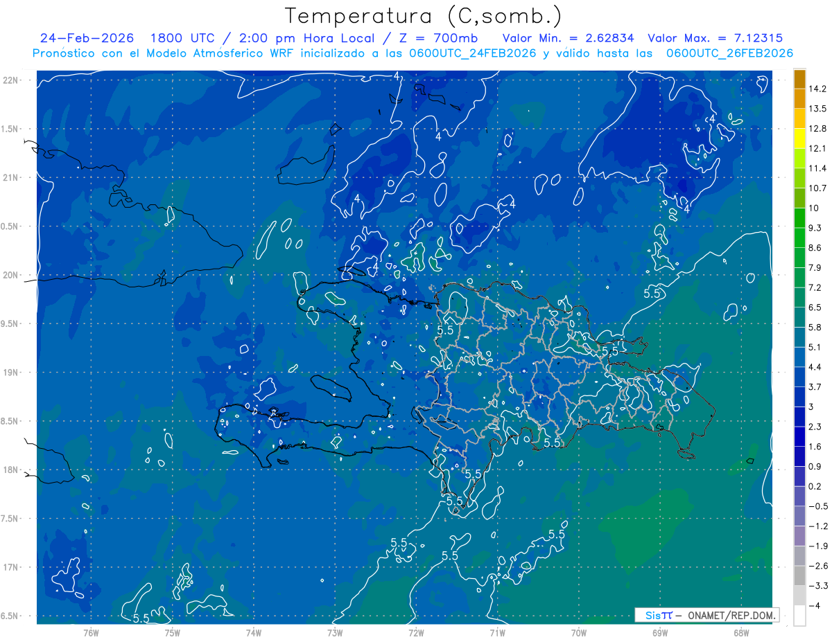Click the '8.6' colorbar label
Viewport: 832px width, 642px height.
click(x=815, y=247)
